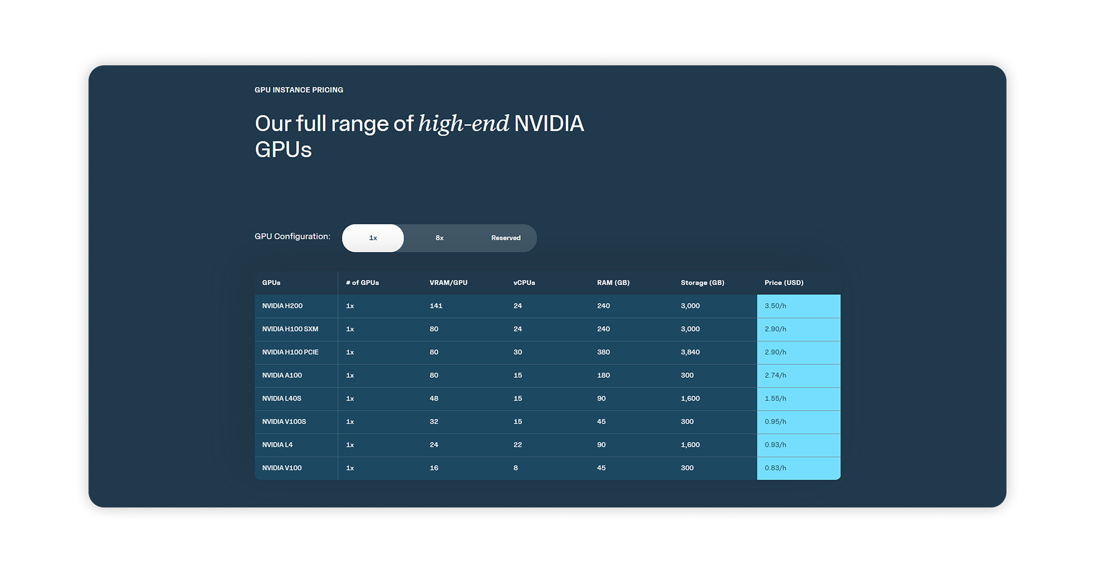
Task: Click the 30 vCPUs value for H100 PCIE
Action: pyautogui.click(x=517, y=352)
